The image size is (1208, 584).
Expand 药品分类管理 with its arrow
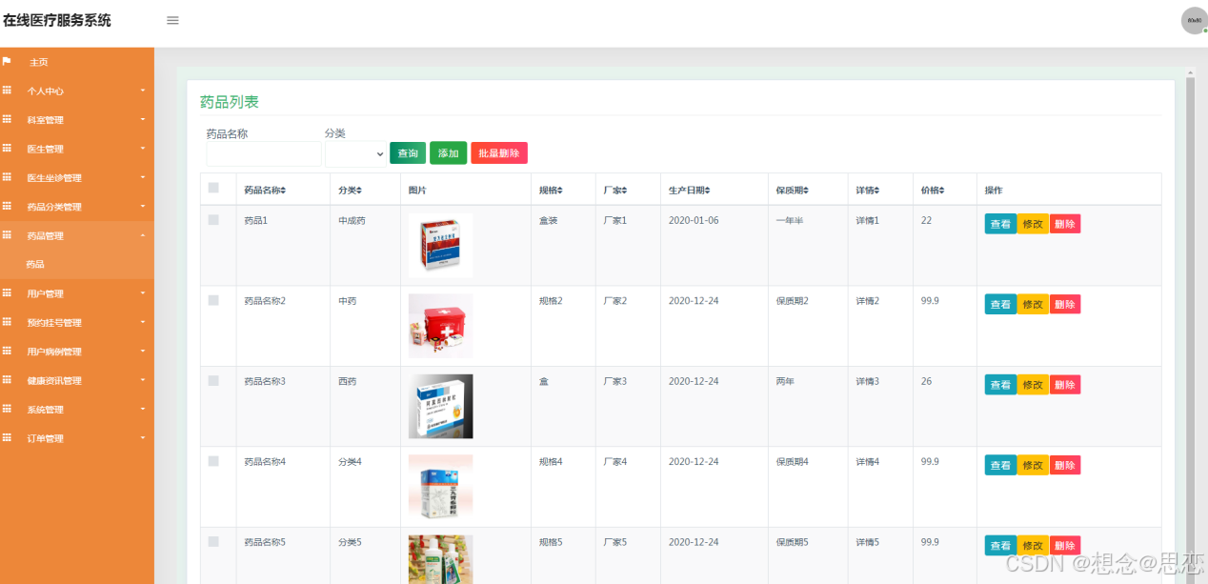click(x=143, y=207)
